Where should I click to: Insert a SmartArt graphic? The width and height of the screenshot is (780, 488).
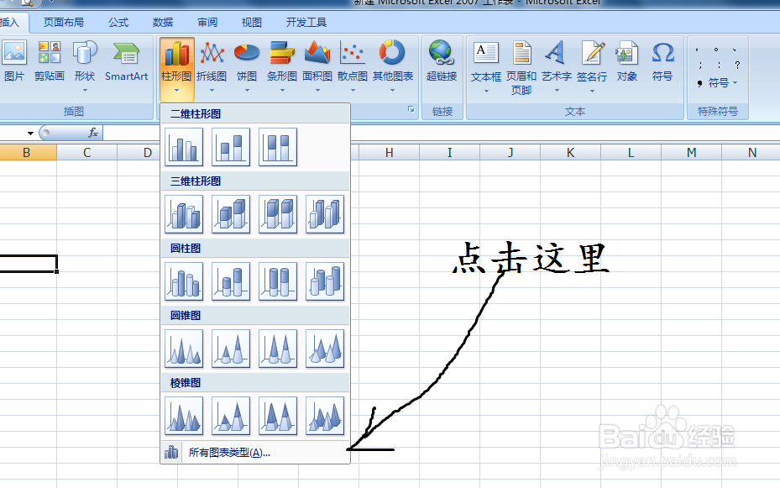(126, 60)
